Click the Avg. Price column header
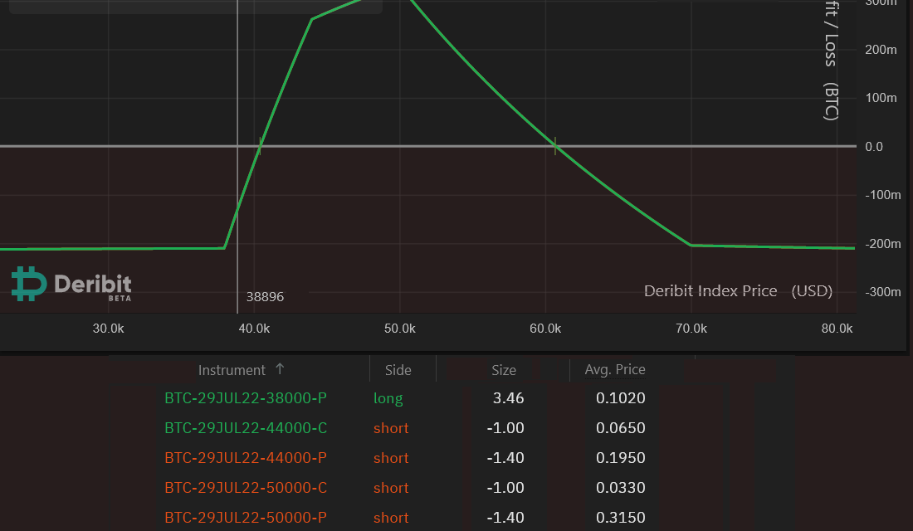 pos(614,369)
